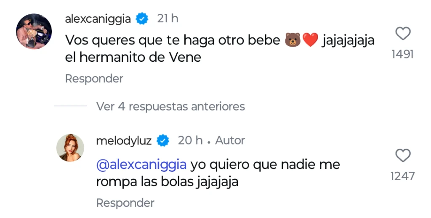
Task: Click the 20 h timestamp
Action: (x=190, y=140)
